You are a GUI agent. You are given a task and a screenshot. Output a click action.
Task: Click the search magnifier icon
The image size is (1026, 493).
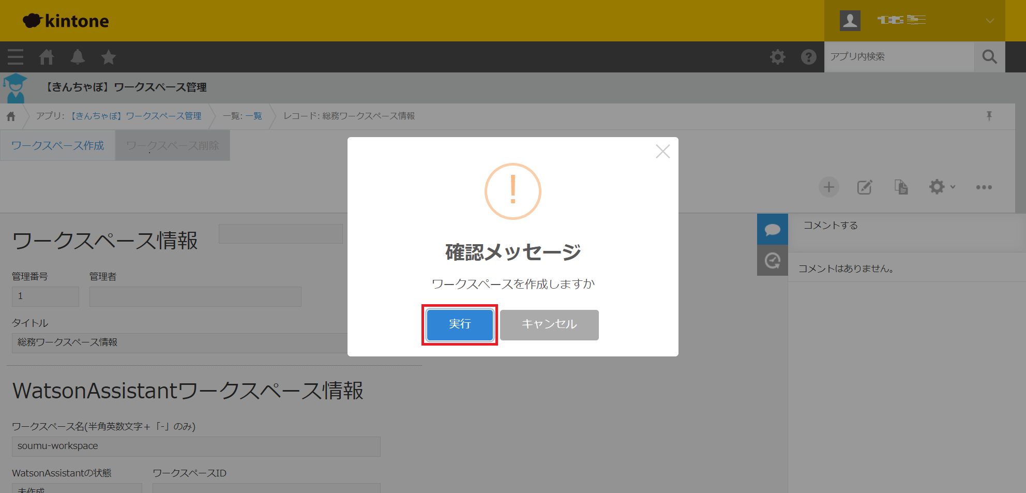click(989, 57)
